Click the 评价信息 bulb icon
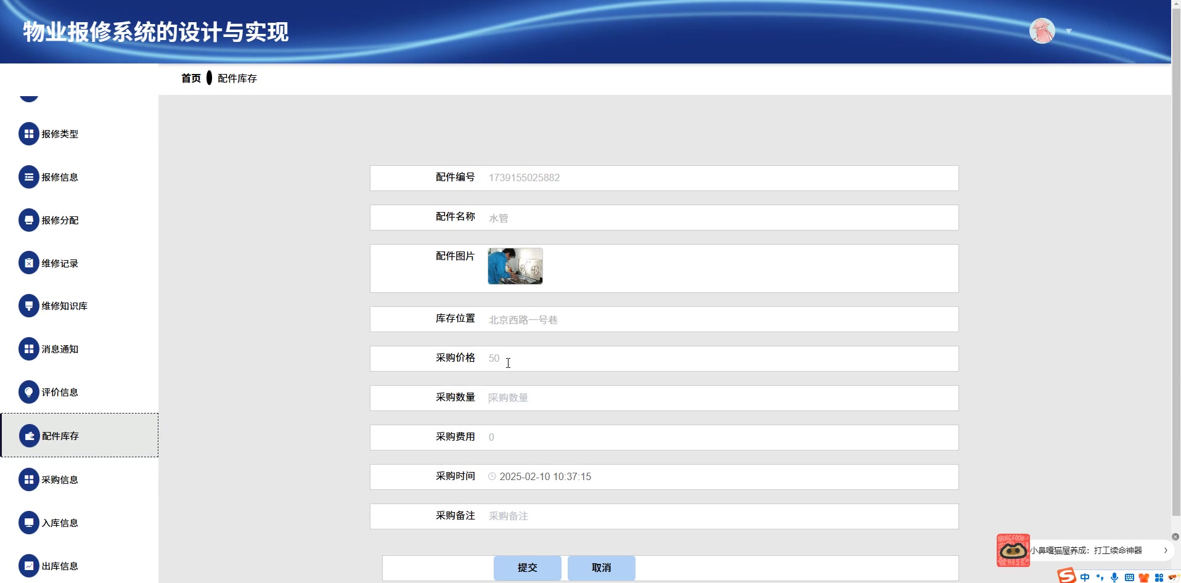Viewport: 1181px width, 583px height. (x=28, y=392)
